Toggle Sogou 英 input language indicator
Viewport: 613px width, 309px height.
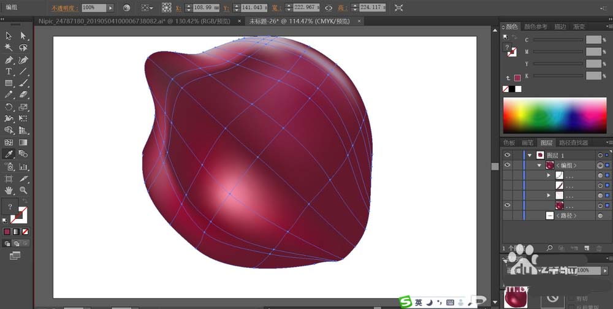point(419,302)
